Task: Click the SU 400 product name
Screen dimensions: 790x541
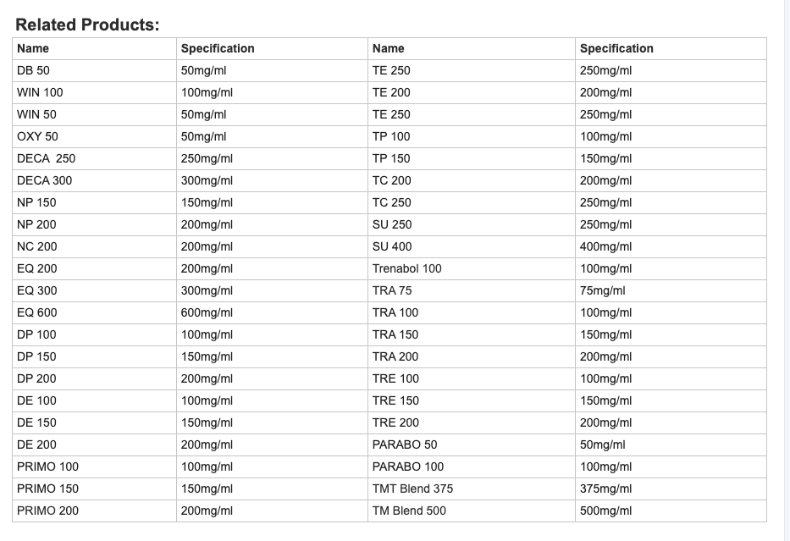Action: click(392, 246)
